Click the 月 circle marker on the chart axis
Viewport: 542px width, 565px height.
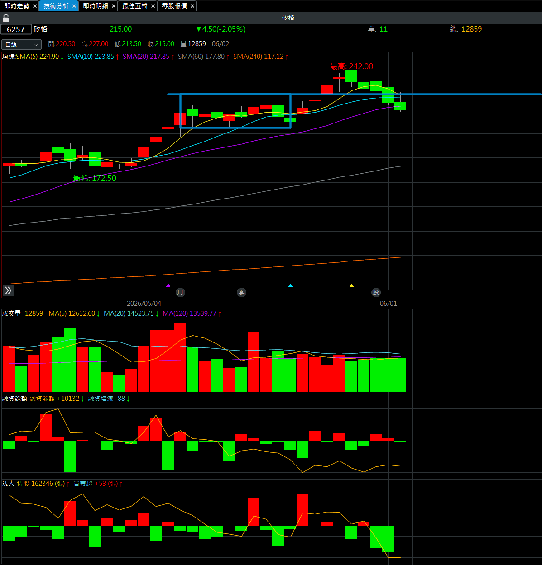(181, 292)
